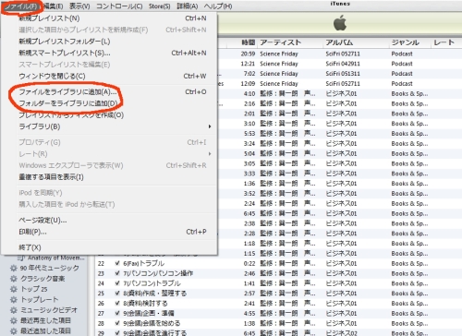Close the ファイル(F) menu in menu bar
This screenshot has height=336, width=462.
(x=21, y=6)
